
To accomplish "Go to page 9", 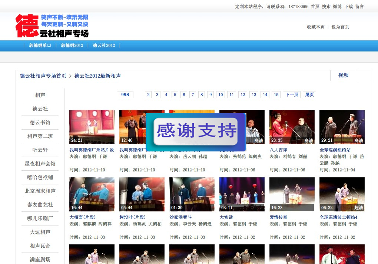I will pos(210,95).
